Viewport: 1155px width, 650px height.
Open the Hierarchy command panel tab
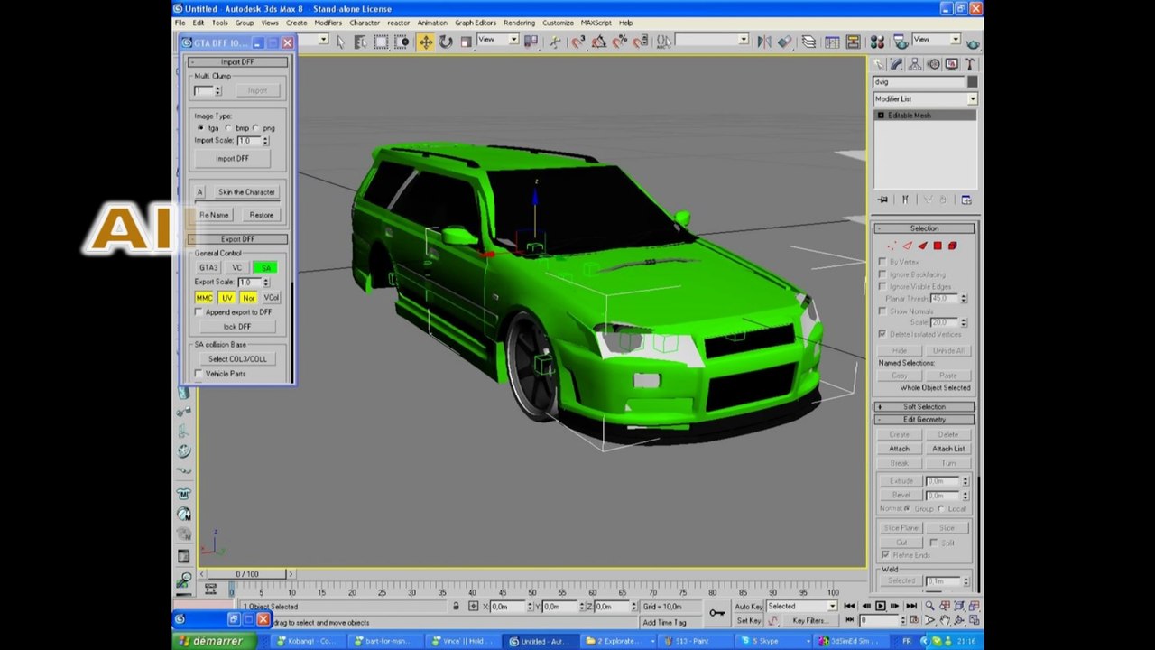pyautogui.click(x=915, y=64)
